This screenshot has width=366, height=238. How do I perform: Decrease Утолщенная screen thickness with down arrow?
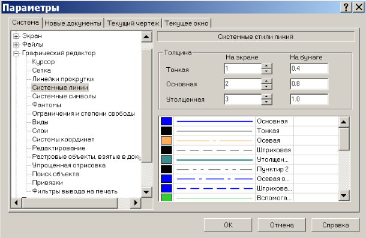click(x=266, y=102)
